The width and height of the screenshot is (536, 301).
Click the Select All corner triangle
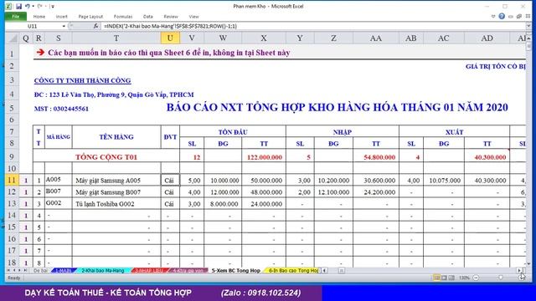[x=13, y=38]
